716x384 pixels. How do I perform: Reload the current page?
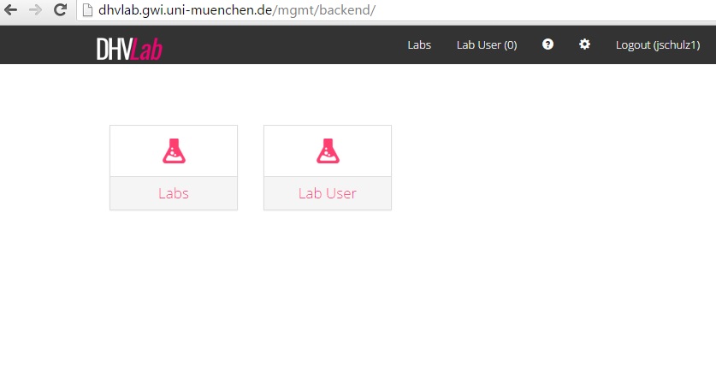(60, 10)
